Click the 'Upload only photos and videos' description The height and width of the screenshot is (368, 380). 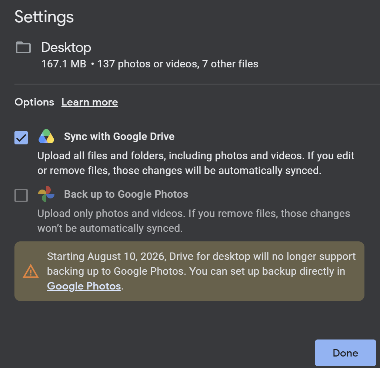(x=194, y=221)
